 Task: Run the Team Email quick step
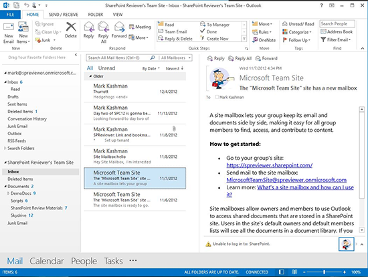click(173, 31)
